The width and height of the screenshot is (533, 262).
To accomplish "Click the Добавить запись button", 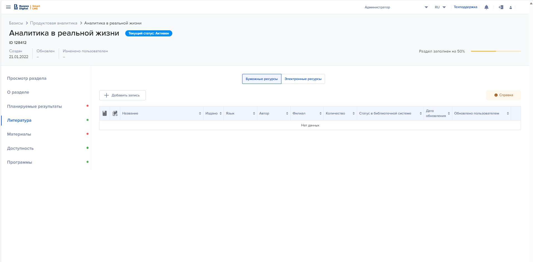I will [122, 95].
